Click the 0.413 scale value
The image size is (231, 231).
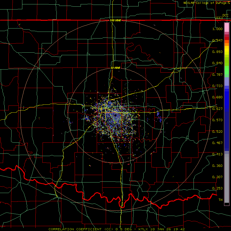(x=217, y=154)
